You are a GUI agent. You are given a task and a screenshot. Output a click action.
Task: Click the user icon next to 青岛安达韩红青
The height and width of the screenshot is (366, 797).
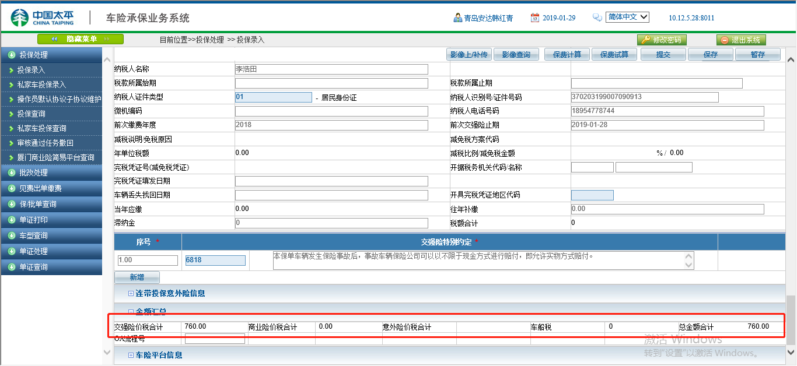tap(458, 17)
